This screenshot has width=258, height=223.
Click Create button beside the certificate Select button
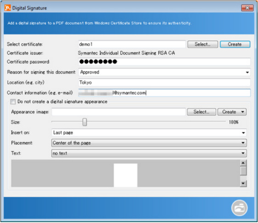[x=235, y=44]
